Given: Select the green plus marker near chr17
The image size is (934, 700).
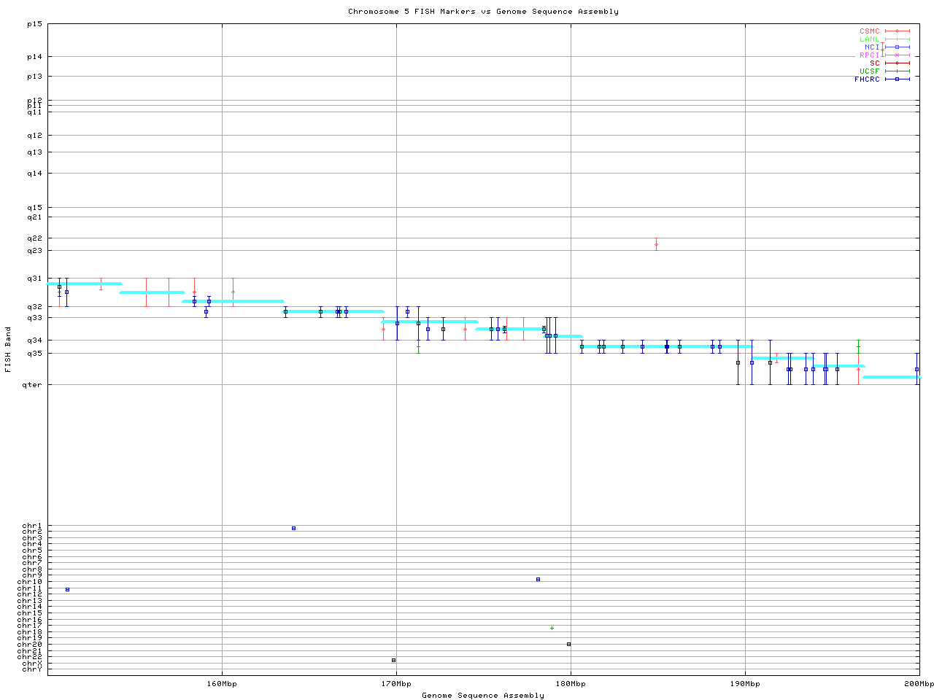Looking at the screenshot, I should click(552, 628).
